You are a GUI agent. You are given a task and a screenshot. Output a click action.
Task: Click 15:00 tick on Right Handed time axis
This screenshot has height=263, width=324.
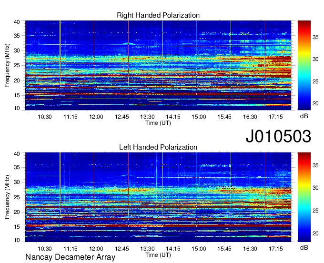[199, 117]
